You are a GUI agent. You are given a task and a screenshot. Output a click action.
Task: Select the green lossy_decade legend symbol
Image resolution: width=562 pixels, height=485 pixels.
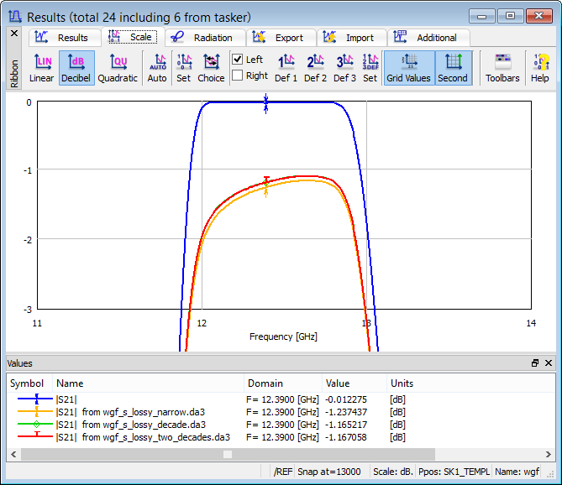35,424
